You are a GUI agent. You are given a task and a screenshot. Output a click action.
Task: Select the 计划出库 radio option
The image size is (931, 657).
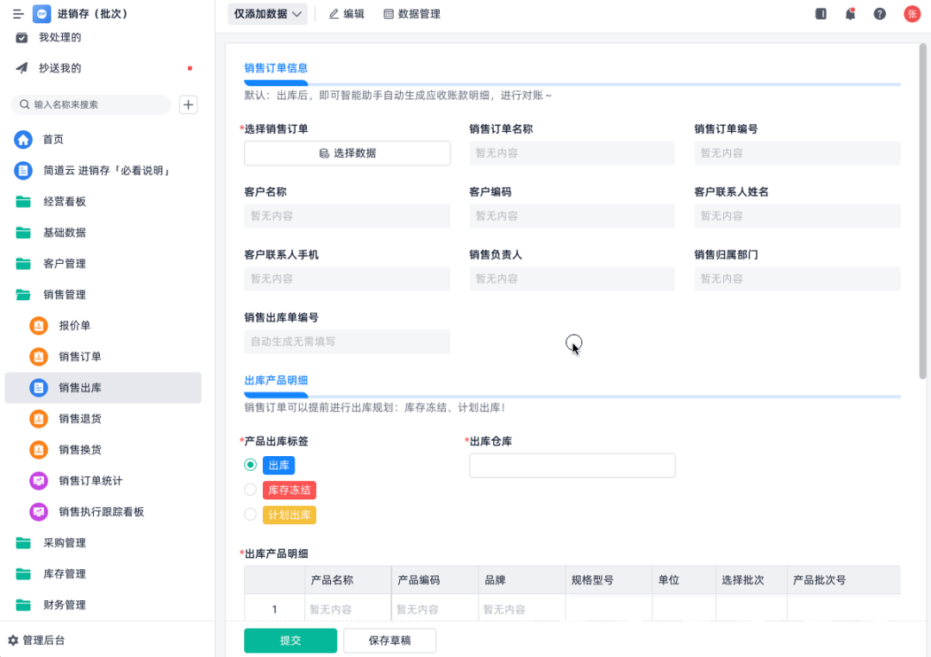[x=251, y=515]
